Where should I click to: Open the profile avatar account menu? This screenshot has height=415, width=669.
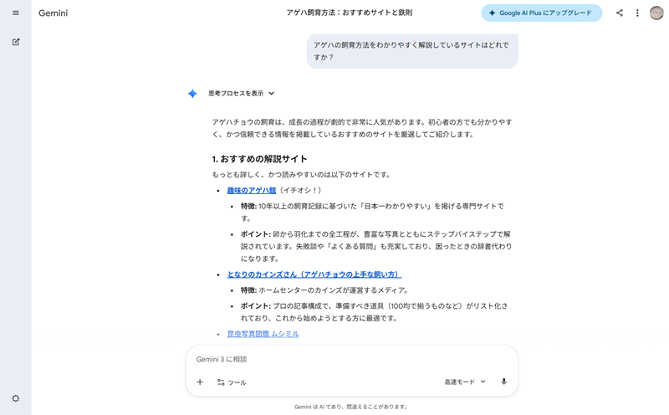click(x=656, y=13)
